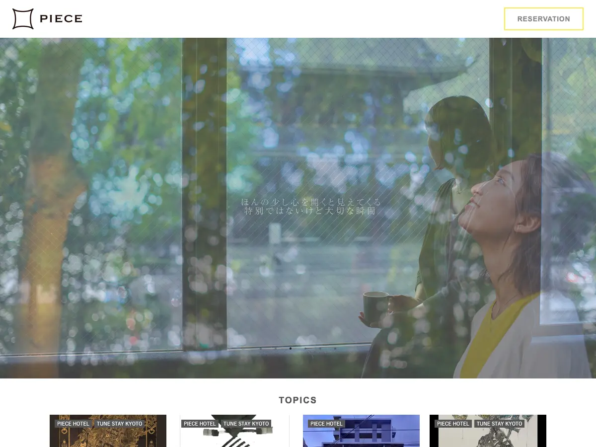Image resolution: width=596 pixels, height=447 pixels.
Task: Open the pale botanical sketch topic thumbnail
Action: point(488,431)
